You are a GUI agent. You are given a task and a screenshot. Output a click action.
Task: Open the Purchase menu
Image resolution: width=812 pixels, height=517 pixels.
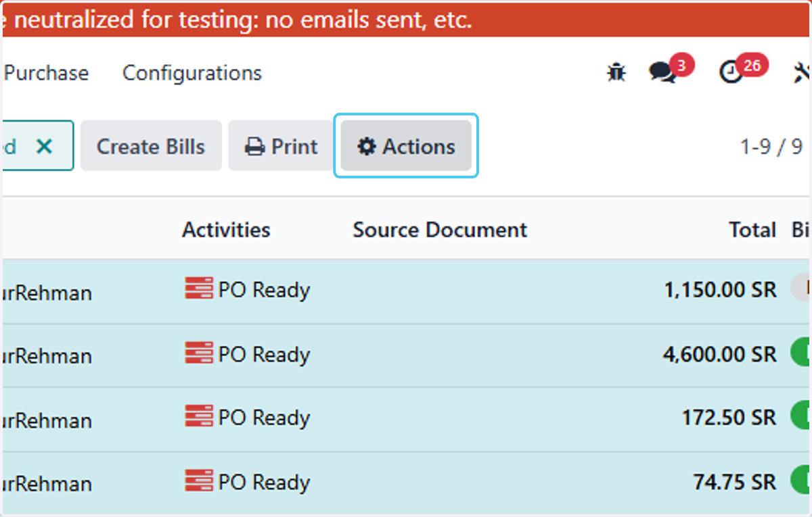46,73
